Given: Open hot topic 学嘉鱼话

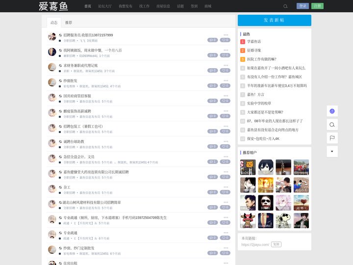Looking at the screenshot, I should (254, 41).
